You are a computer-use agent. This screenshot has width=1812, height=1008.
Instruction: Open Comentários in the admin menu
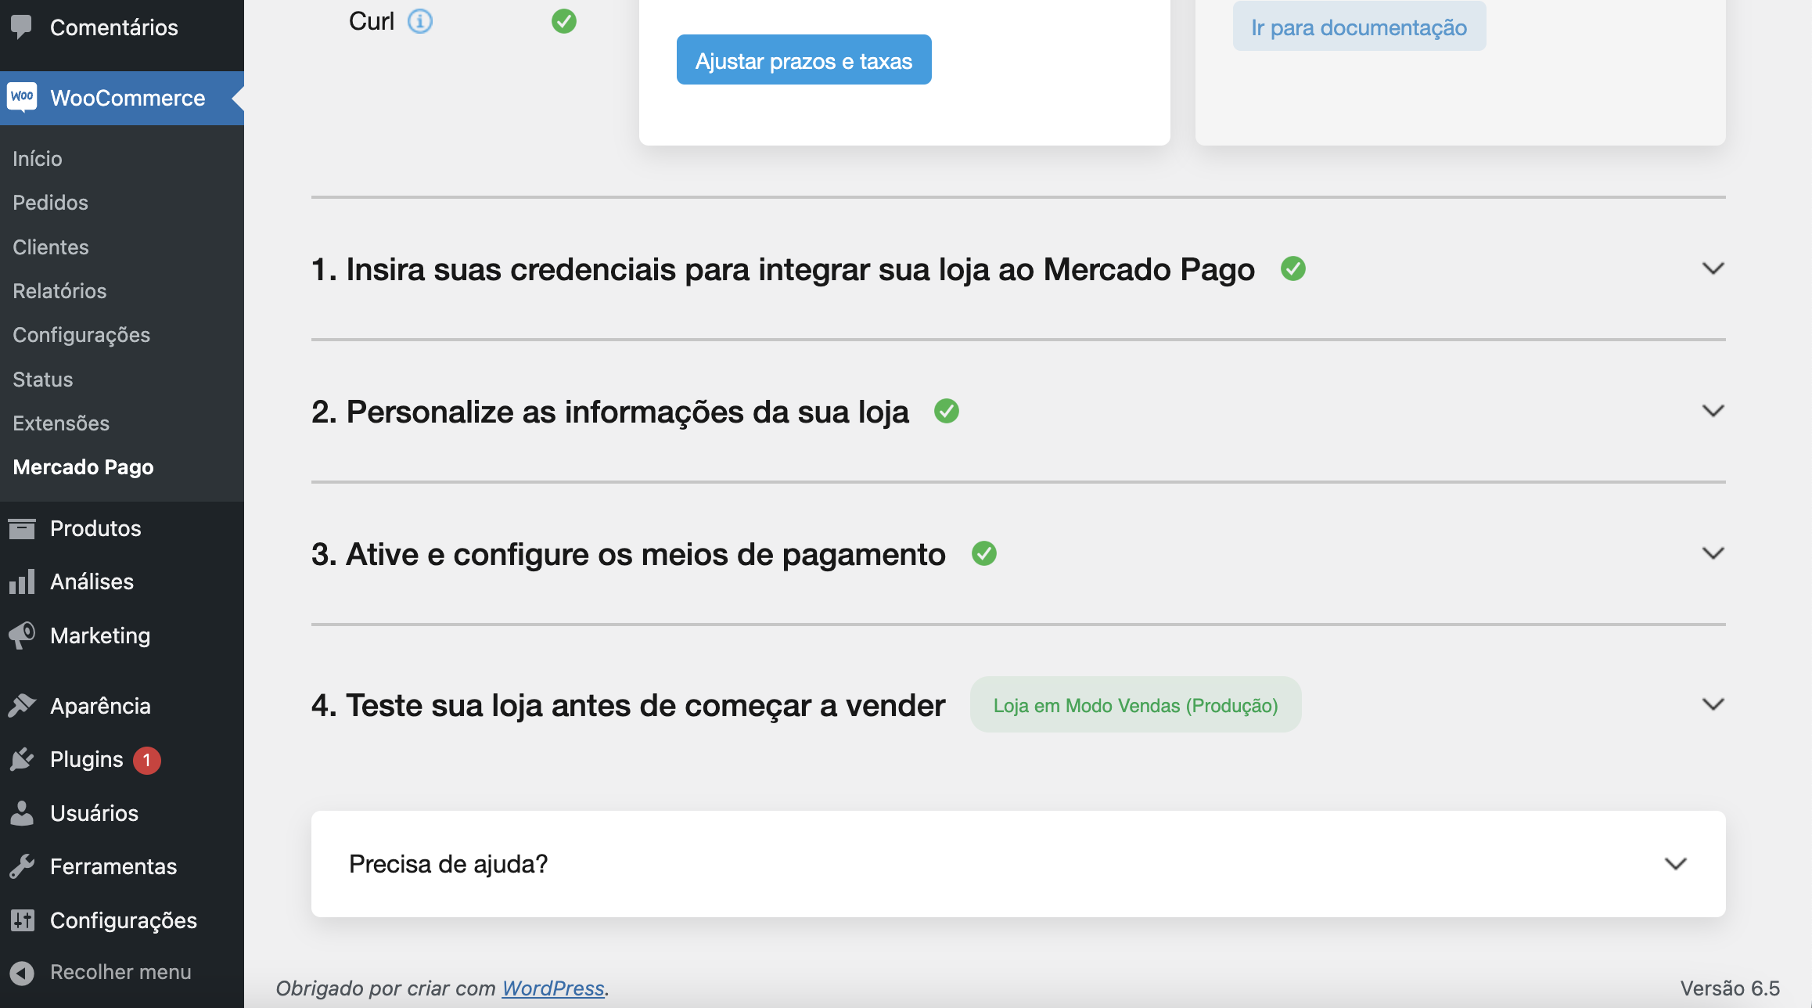[114, 27]
